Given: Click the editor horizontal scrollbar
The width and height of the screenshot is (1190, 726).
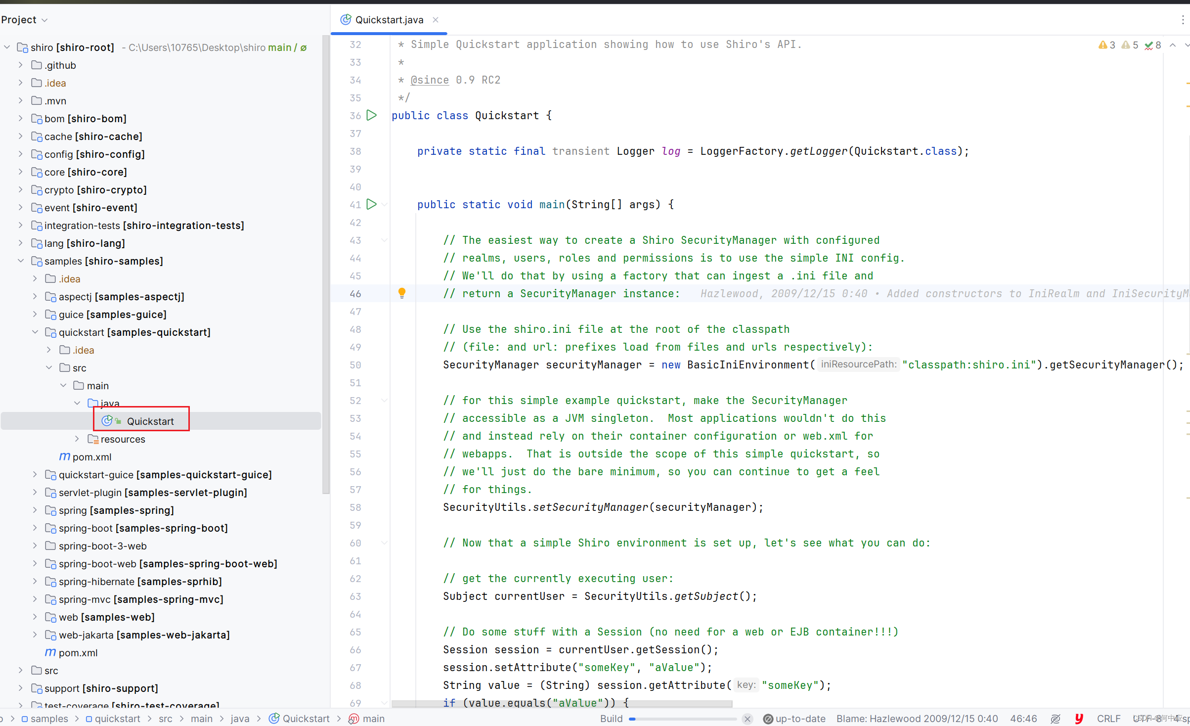Looking at the screenshot, I should point(562,703).
